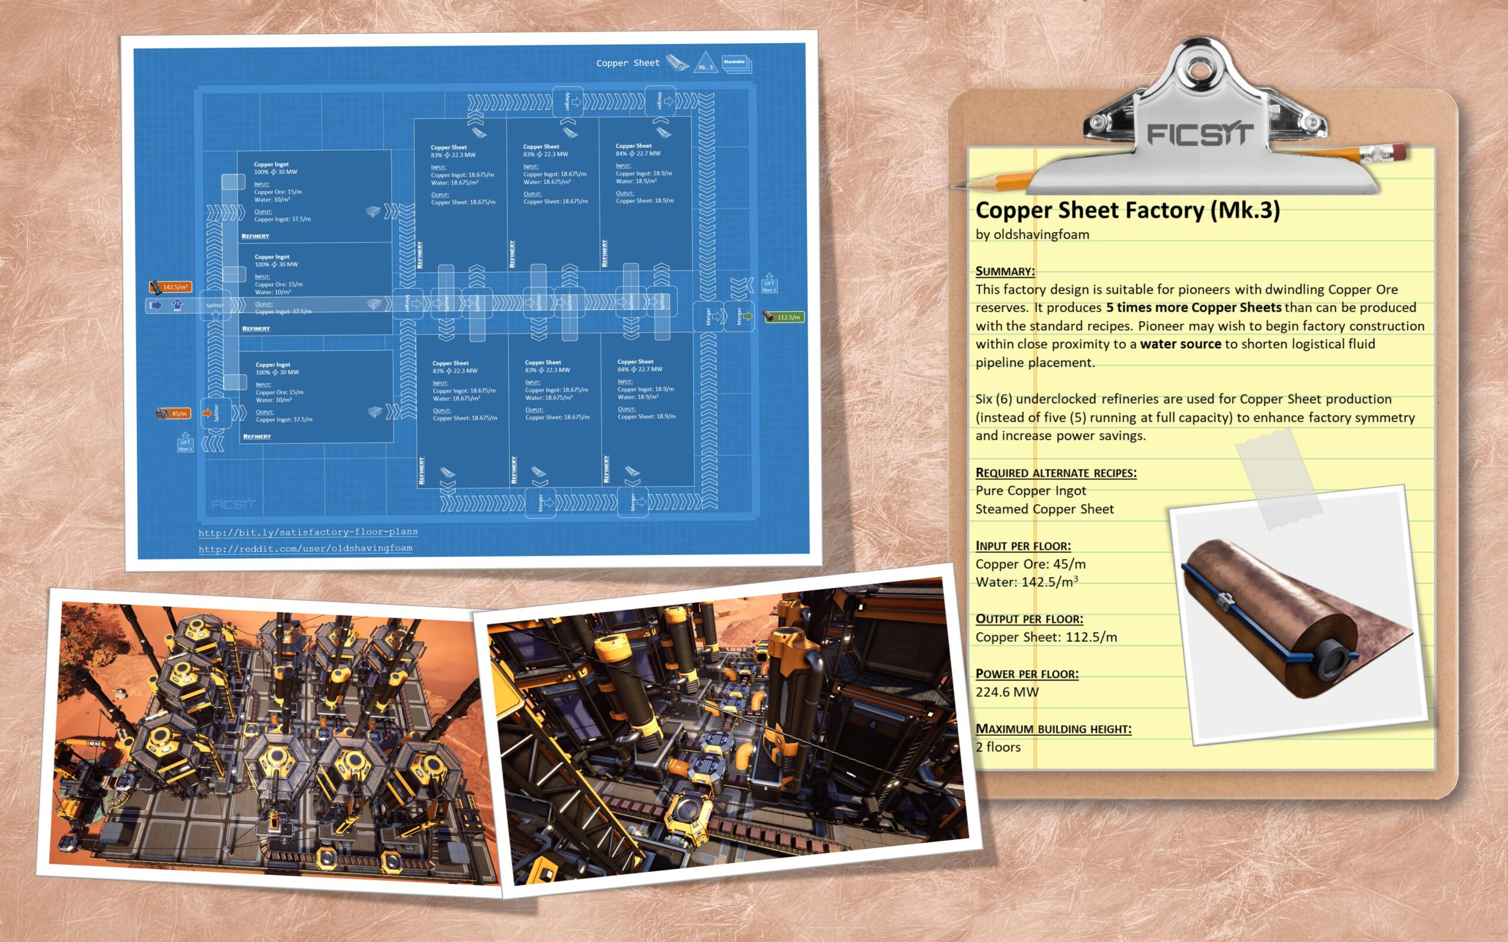Click the "Summary:" heading
This screenshot has height=942, width=1508.
tap(1006, 271)
